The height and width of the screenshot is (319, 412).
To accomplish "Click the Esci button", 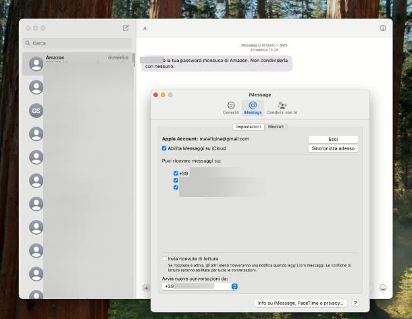I will tap(333, 139).
